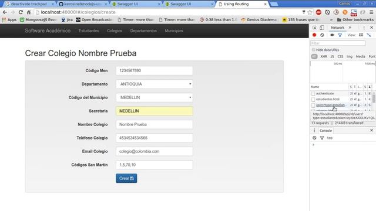Open the console drawer three-dot menu
The height and width of the screenshot is (211, 376).
314,130
